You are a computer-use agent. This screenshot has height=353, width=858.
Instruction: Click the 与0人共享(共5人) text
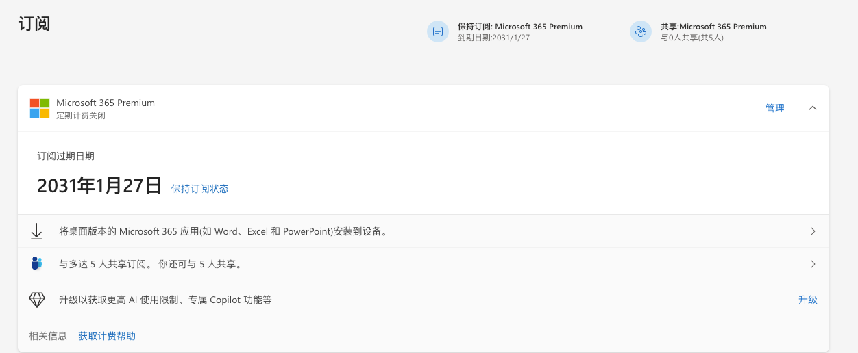(x=692, y=38)
